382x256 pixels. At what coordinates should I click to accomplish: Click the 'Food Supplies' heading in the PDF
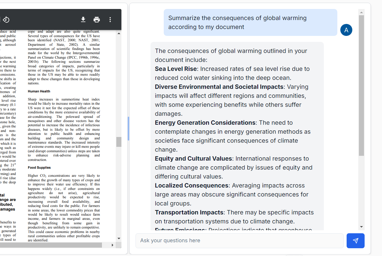coord(39,167)
